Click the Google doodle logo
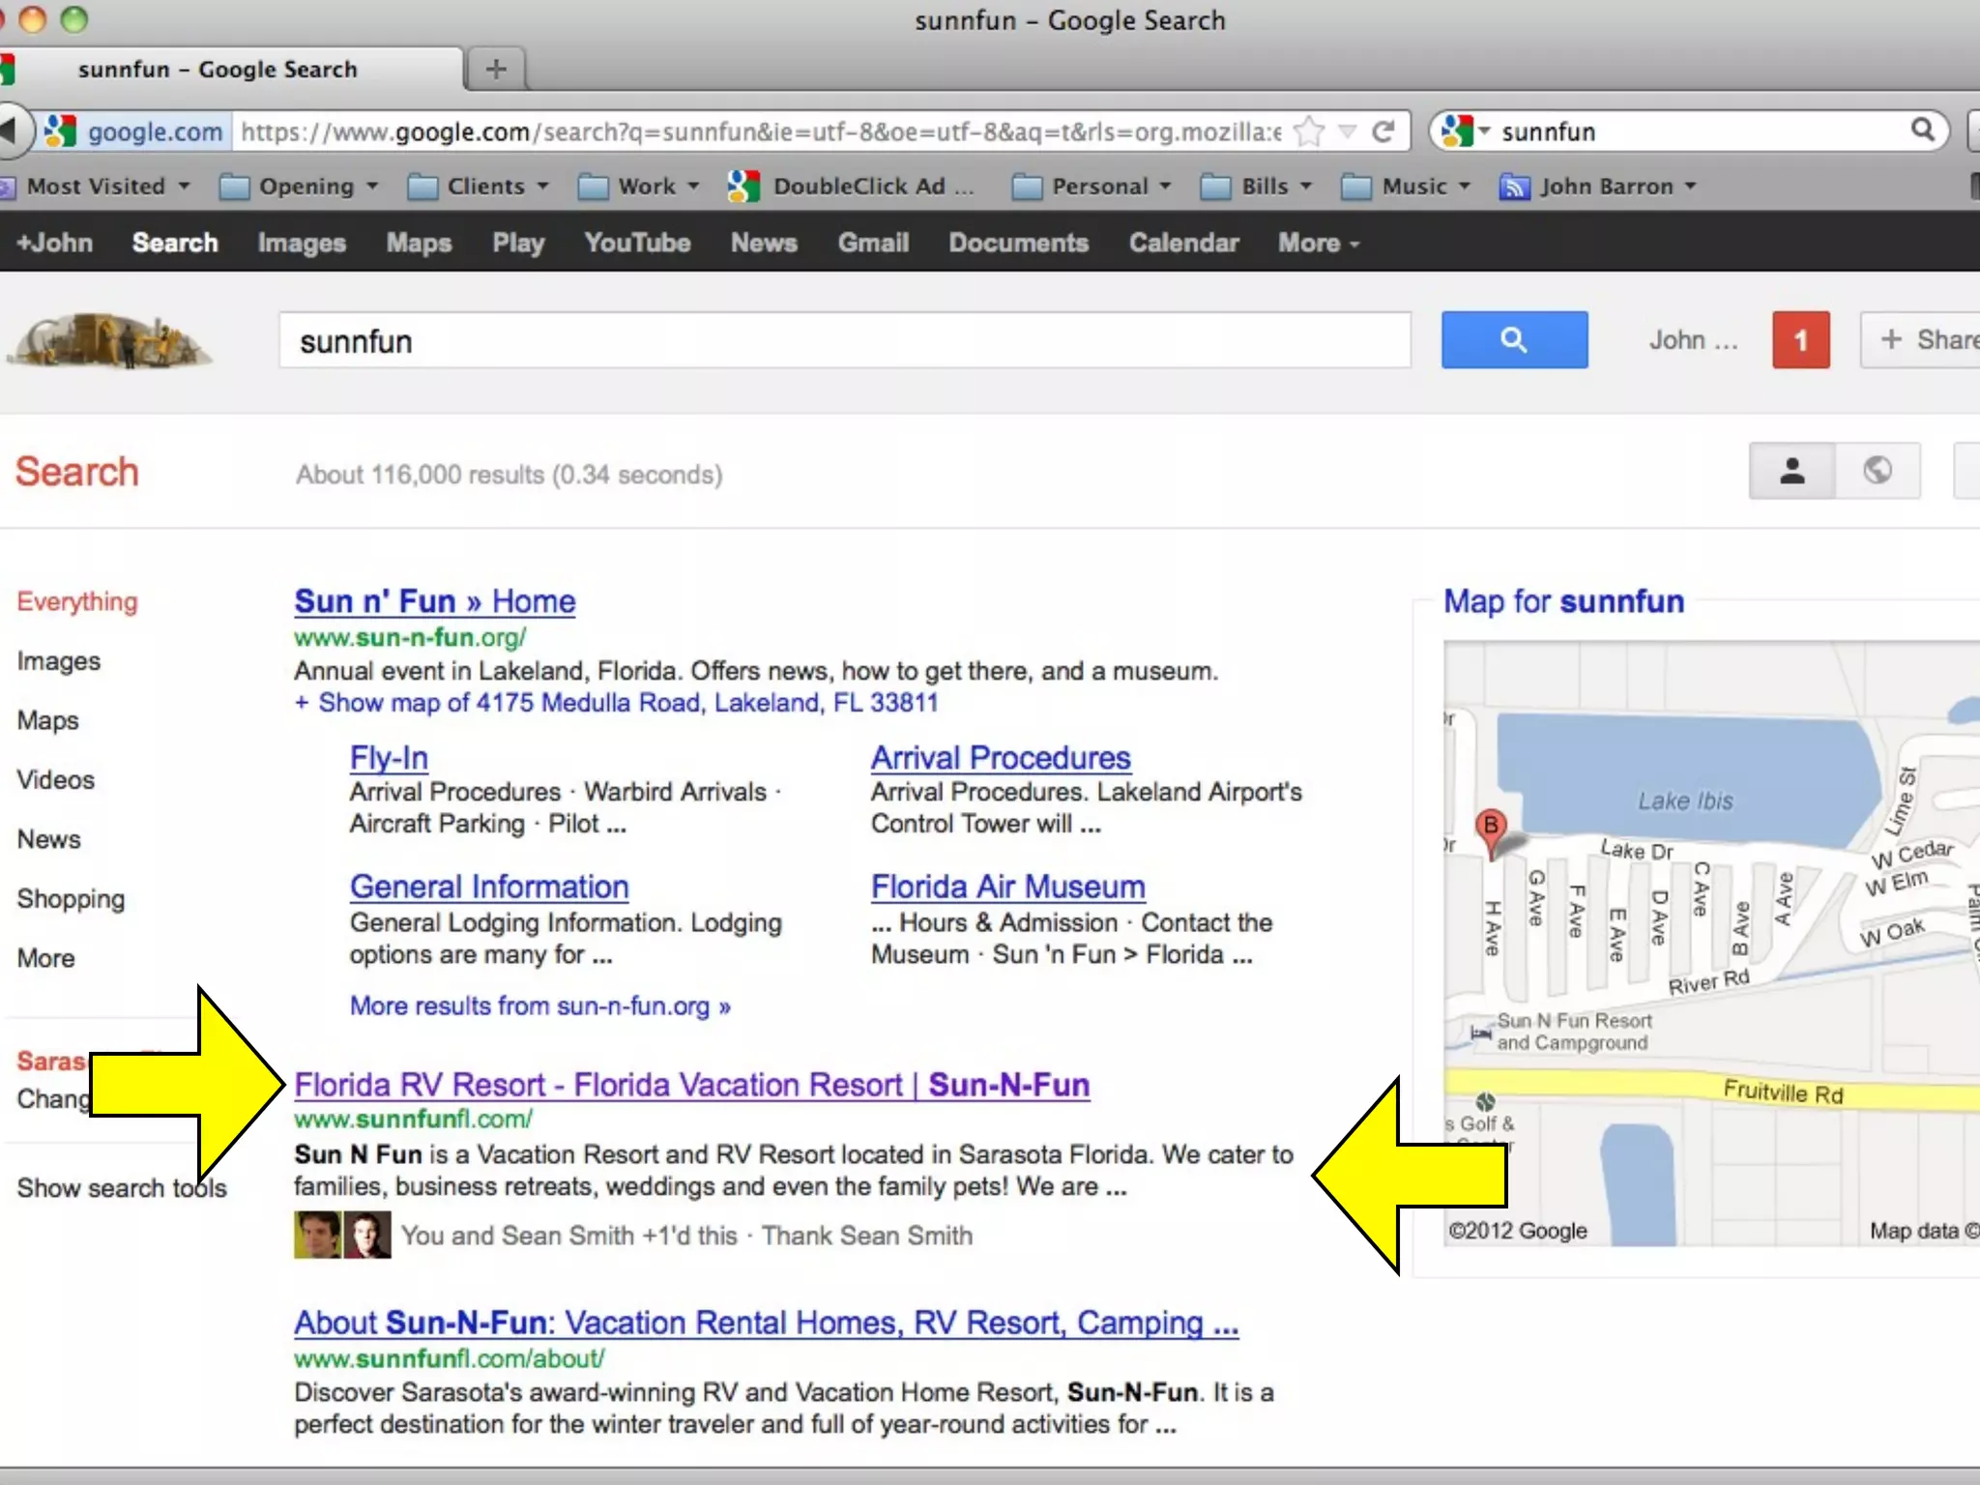Viewport: 1980px width, 1485px height. (x=109, y=340)
